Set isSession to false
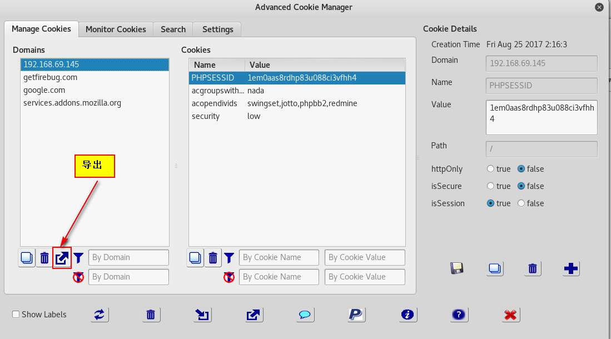The image size is (611, 339). click(521, 203)
